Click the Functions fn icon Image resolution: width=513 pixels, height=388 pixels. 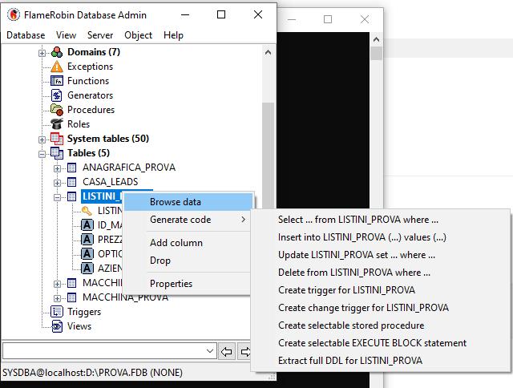57,81
